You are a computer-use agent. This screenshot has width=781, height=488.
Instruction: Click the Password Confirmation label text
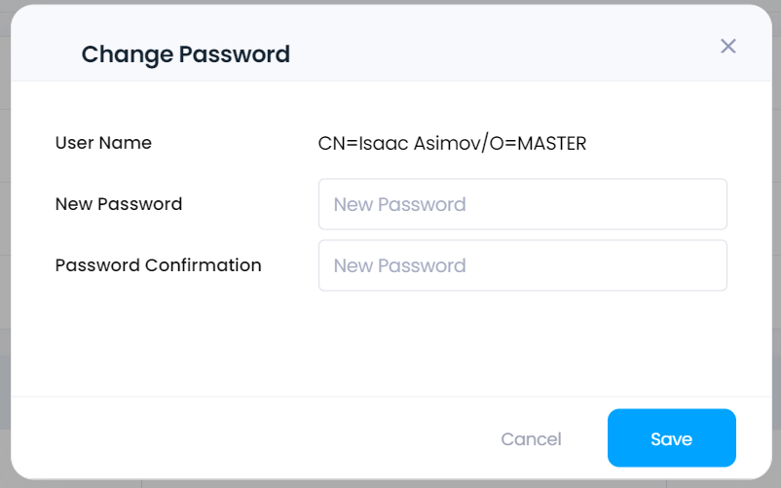click(x=159, y=265)
